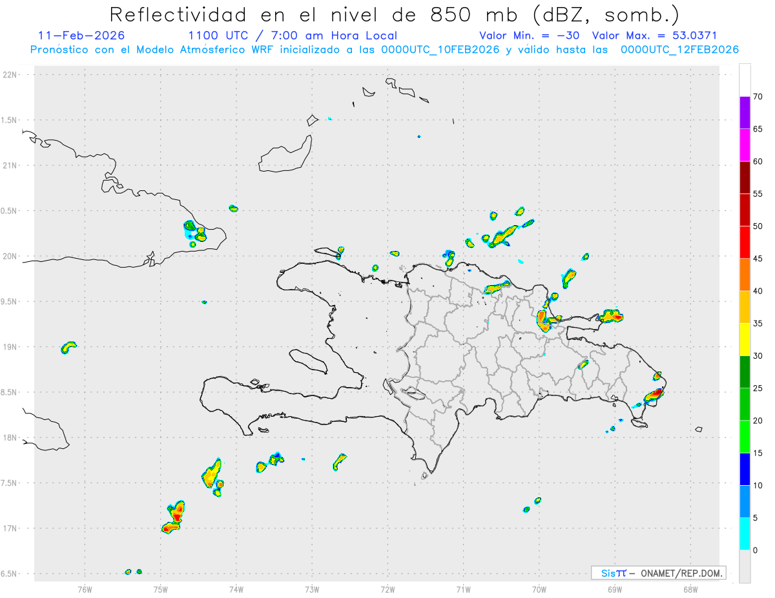
Task: Click the colorbar label '5'
Action: tap(756, 517)
